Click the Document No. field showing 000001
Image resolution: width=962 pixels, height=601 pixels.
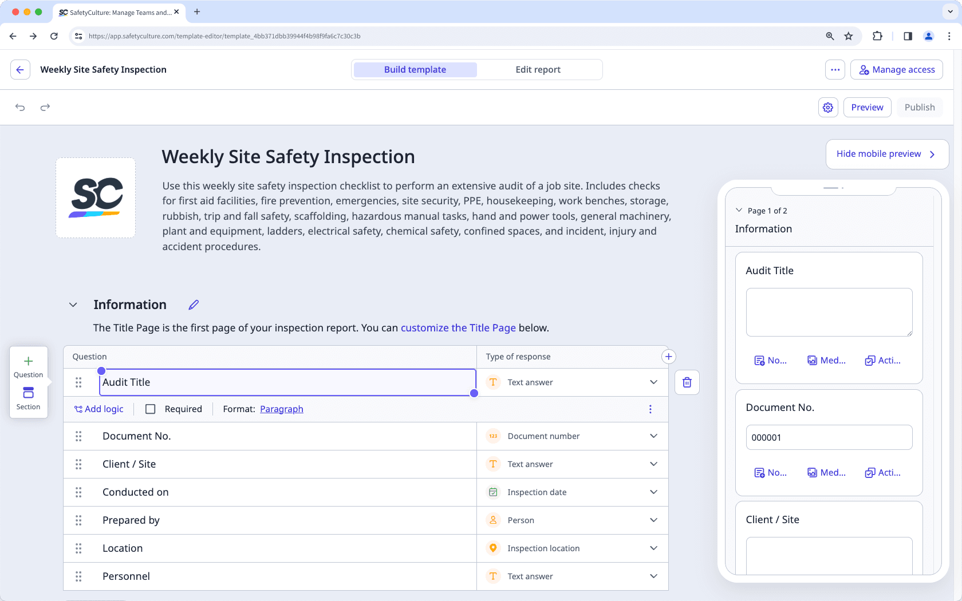pos(829,437)
